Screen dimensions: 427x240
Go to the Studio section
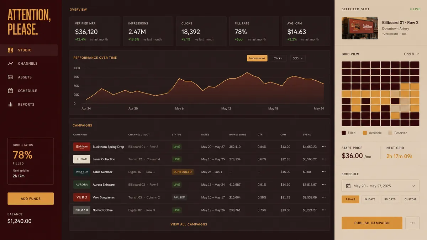pyautogui.click(x=29, y=50)
